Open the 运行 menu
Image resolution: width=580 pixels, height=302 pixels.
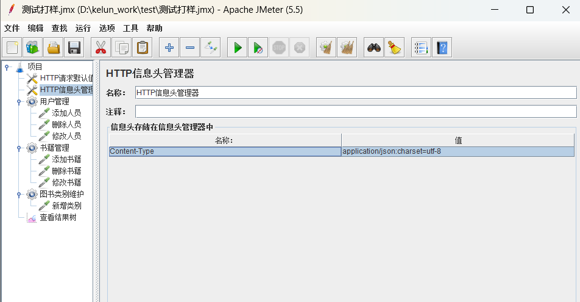point(83,28)
